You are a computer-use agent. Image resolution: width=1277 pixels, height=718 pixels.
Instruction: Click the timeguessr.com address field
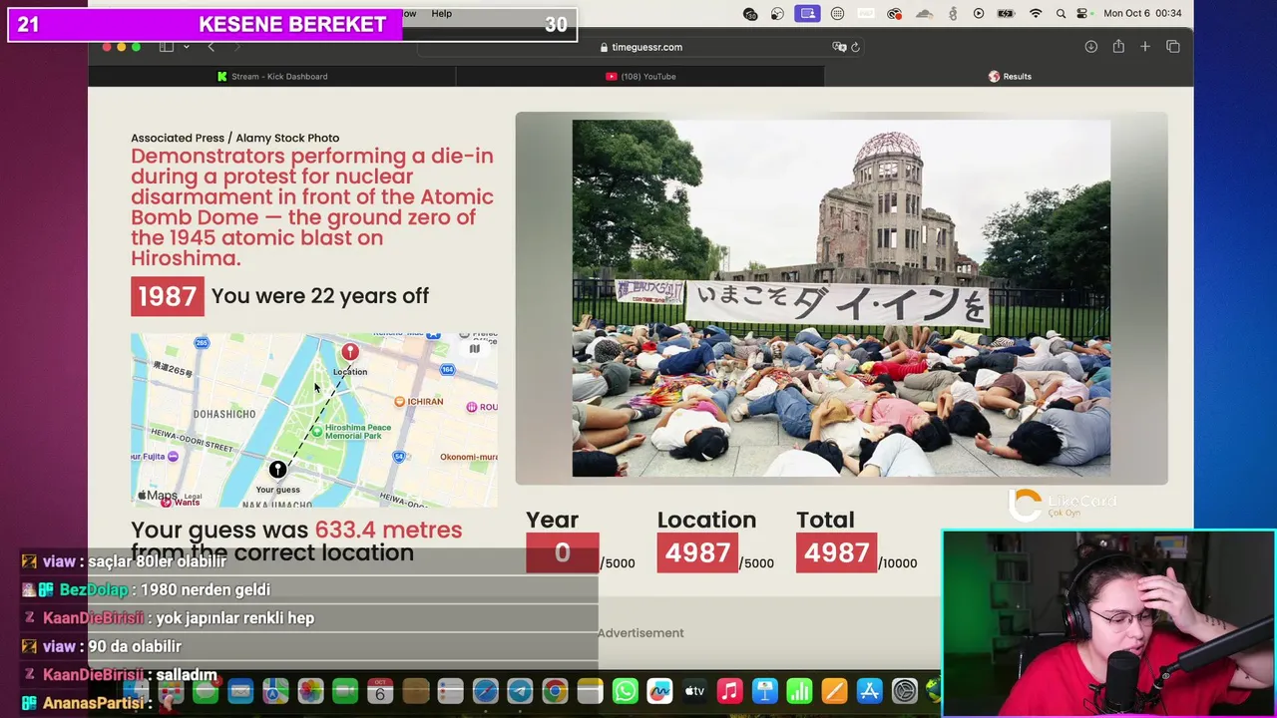pyautogui.click(x=640, y=47)
